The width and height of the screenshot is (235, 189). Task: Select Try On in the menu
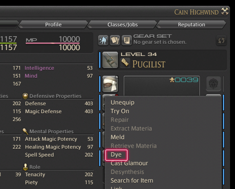point(120,111)
